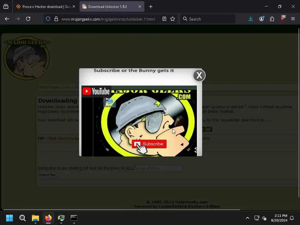Click the red Subscribe button in video
300x225 pixels.
coord(149,144)
